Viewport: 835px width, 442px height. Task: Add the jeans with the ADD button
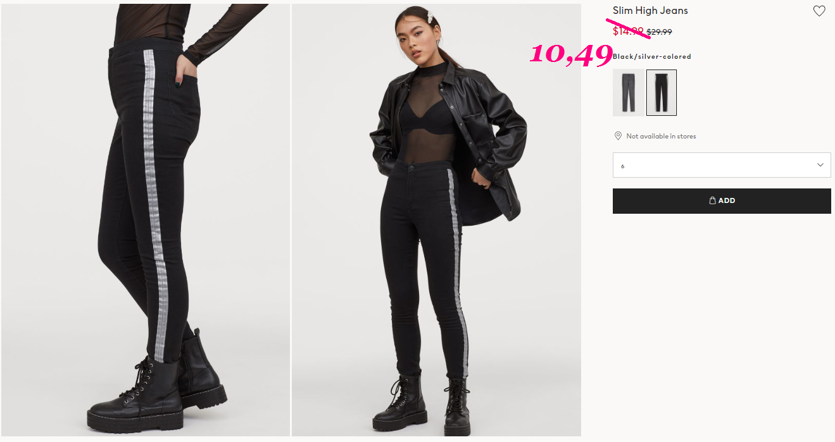722,200
